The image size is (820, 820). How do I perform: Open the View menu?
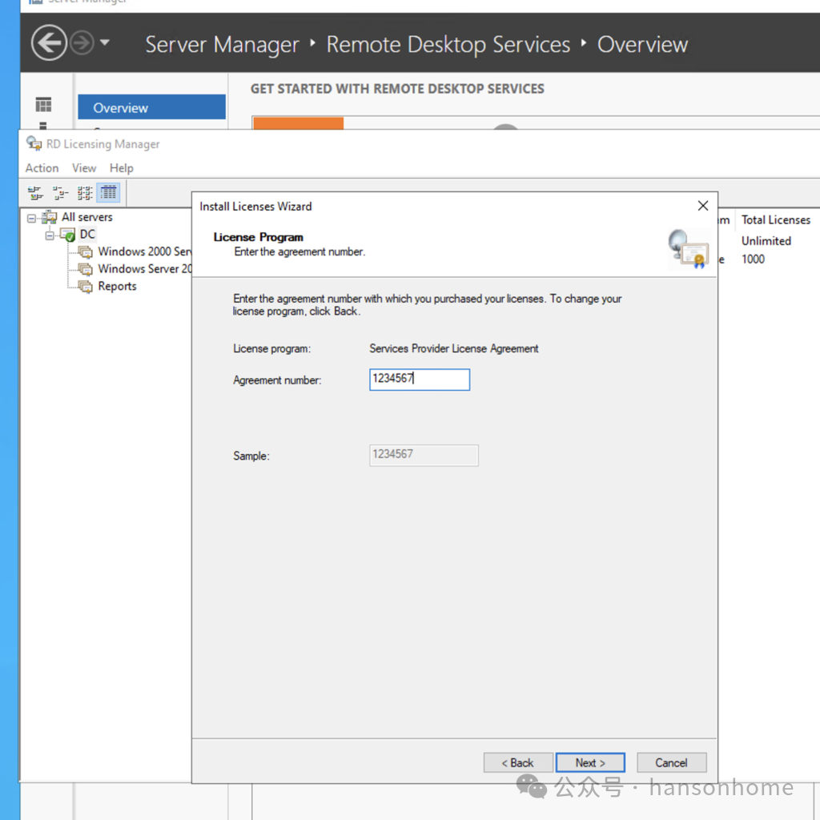click(x=84, y=168)
